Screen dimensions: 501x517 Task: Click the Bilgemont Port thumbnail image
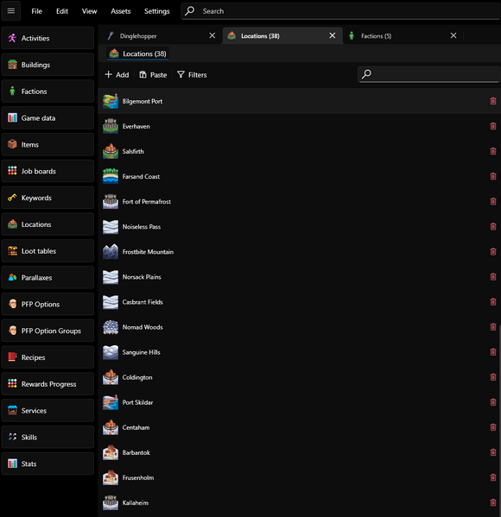coord(111,101)
